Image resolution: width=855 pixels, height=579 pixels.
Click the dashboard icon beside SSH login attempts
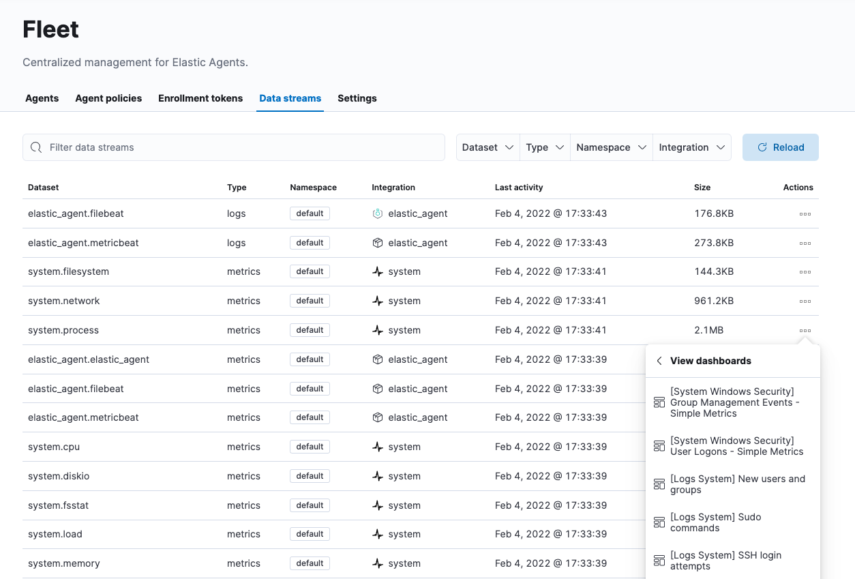click(x=659, y=560)
